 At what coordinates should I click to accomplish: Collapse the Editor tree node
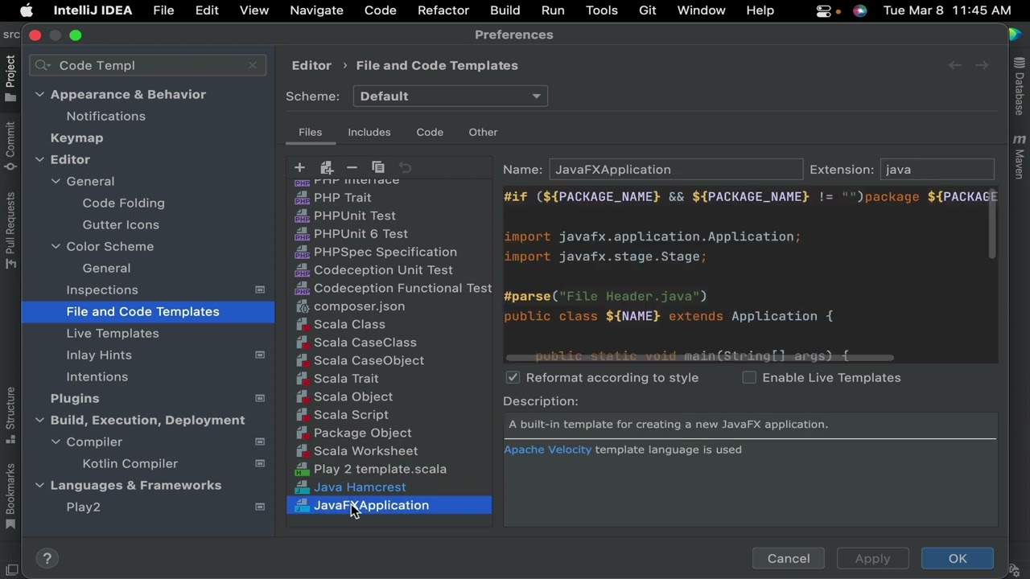coord(39,160)
